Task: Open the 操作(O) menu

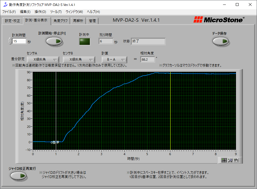Action: click(x=40, y=12)
